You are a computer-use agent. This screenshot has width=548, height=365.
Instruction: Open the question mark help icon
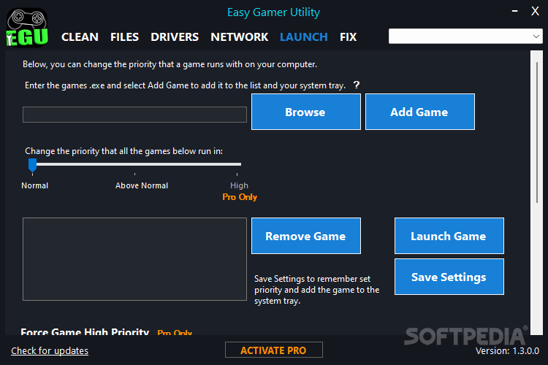[356, 85]
